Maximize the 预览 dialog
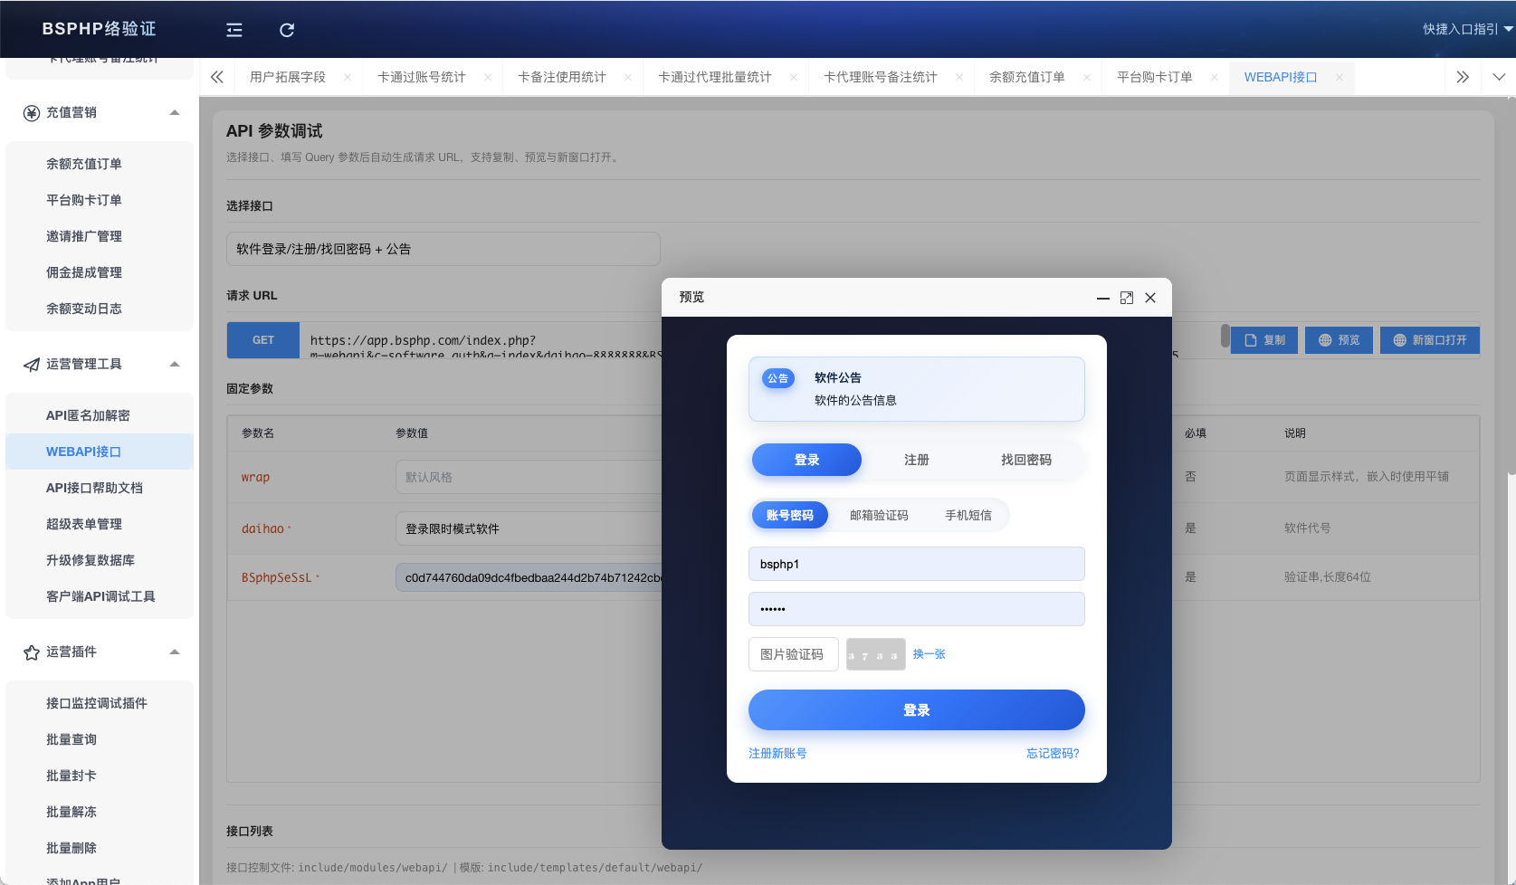 [x=1127, y=298]
